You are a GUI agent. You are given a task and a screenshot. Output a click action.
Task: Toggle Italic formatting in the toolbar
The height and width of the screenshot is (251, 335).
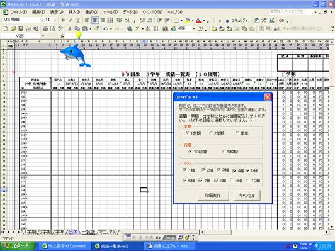coord(71,20)
